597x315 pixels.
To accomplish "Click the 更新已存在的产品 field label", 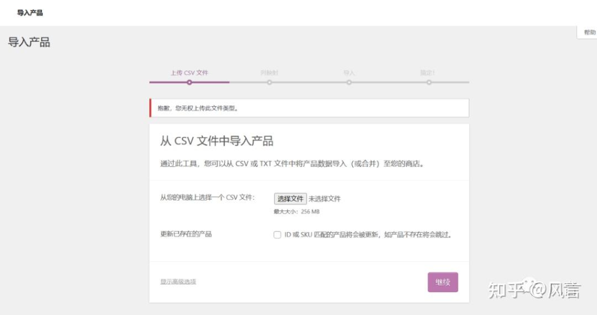I will pos(186,234).
